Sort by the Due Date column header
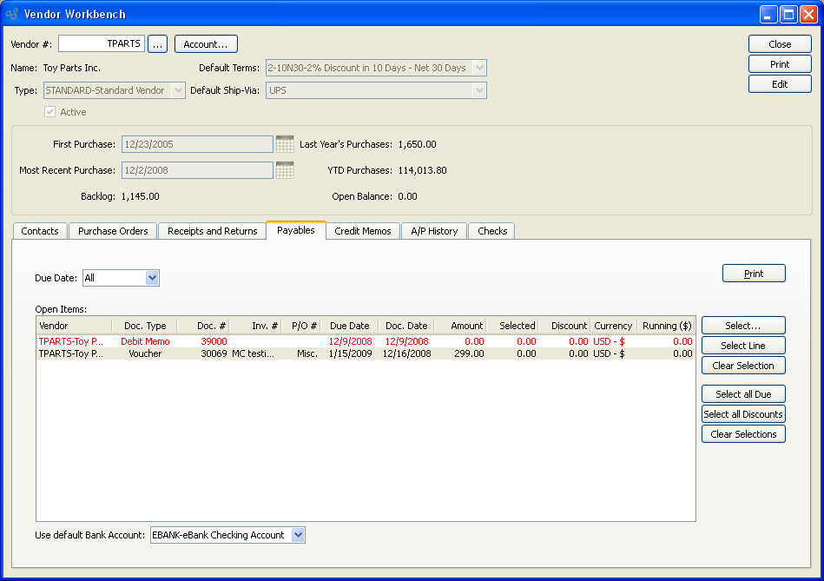 coord(349,326)
